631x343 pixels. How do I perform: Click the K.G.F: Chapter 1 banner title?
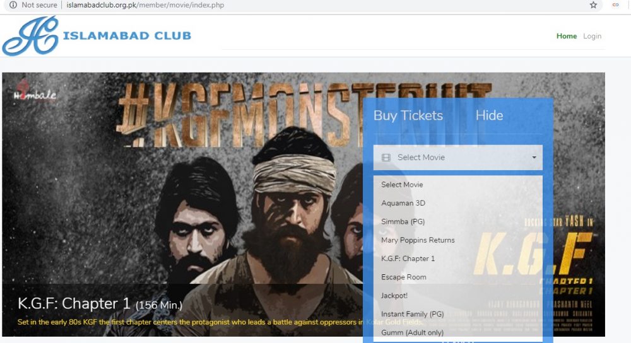(74, 304)
